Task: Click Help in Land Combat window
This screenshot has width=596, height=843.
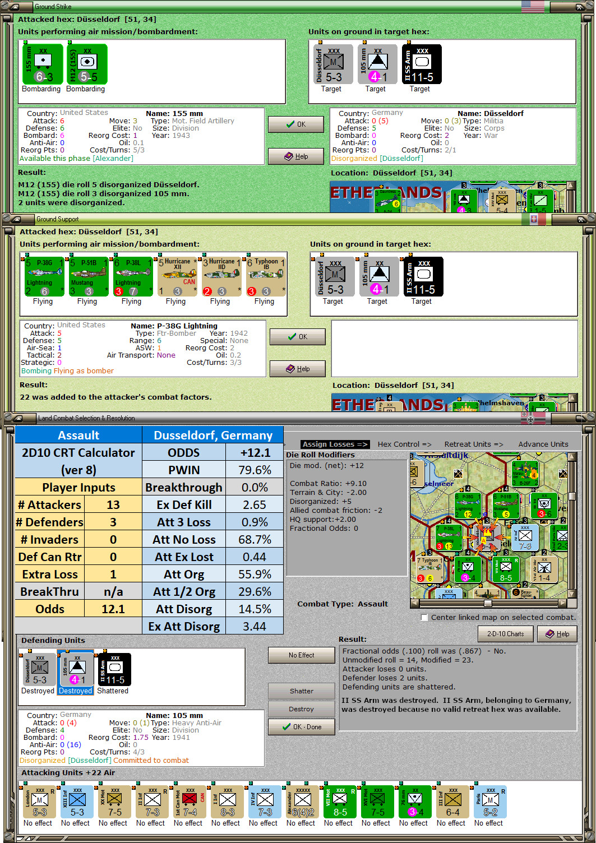Action: tap(557, 634)
